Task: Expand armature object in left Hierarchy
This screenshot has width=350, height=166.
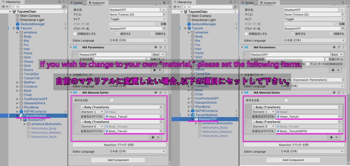Action: [17, 32]
